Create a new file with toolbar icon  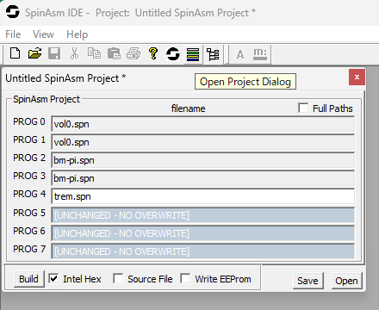pos(15,53)
